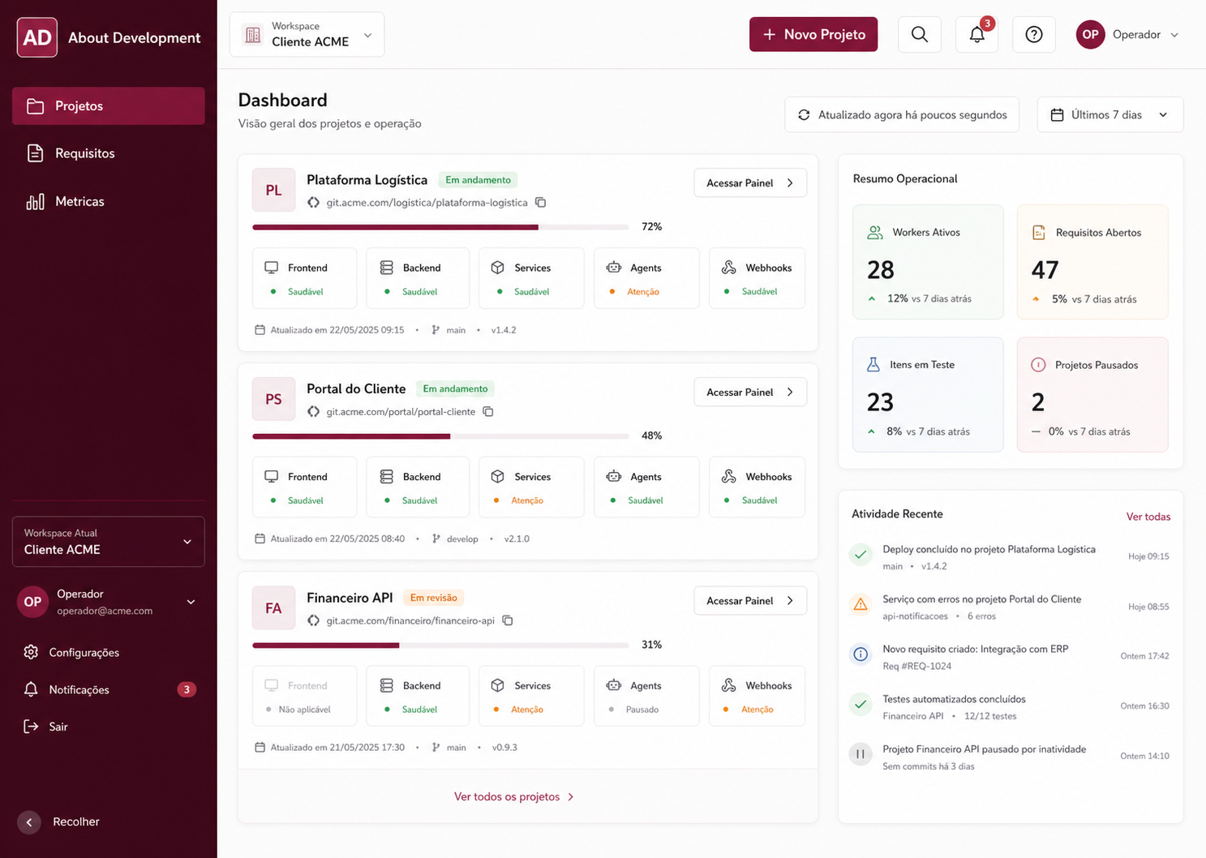The width and height of the screenshot is (1206, 858).
Task: Copy the Financeiro API repository URL
Action: point(508,620)
